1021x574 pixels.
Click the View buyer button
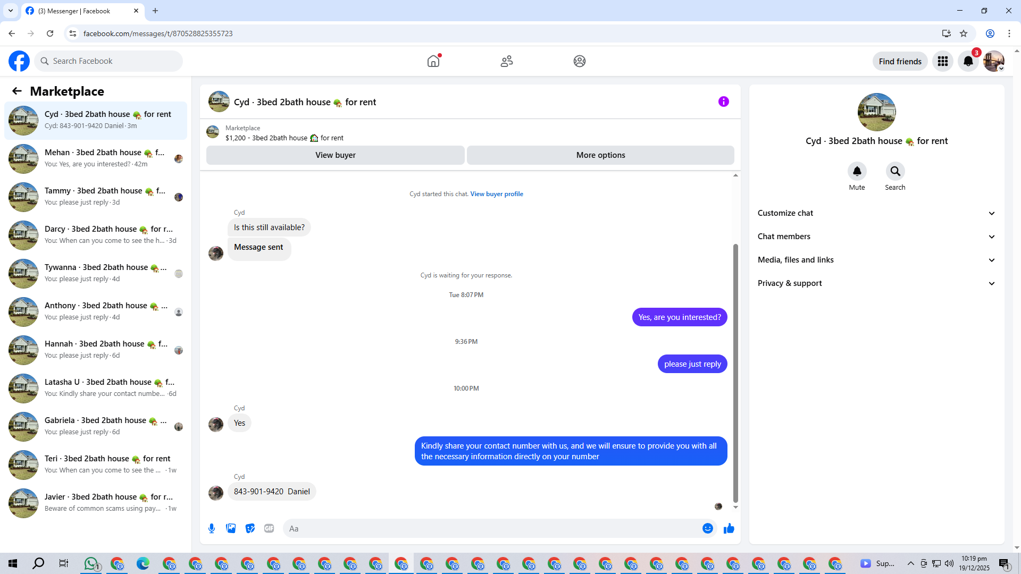click(335, 155)
